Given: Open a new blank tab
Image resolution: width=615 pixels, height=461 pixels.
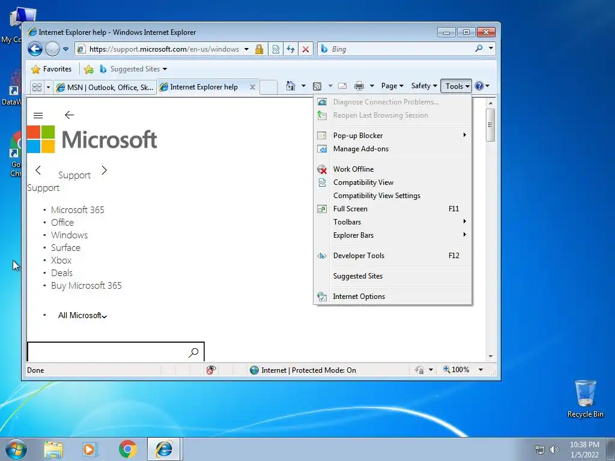Looking at the screenshot, I should (x=268, y=87).
